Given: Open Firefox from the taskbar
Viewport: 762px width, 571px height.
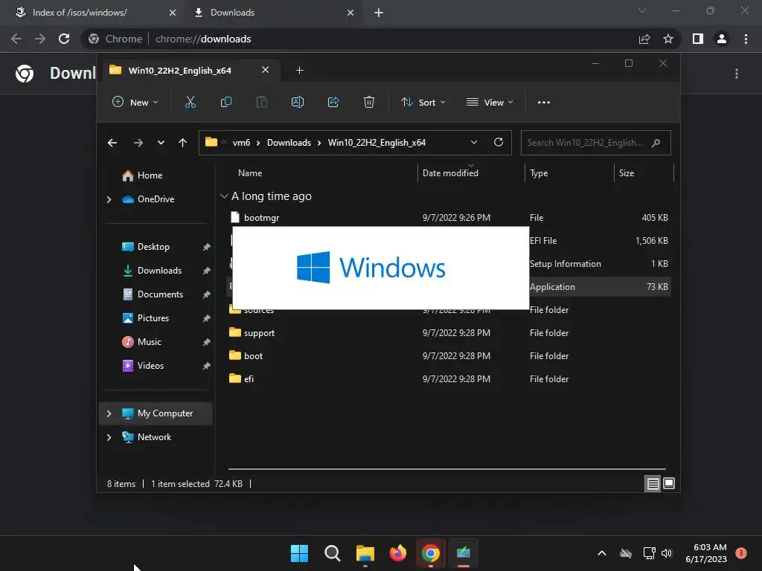Looking at the screenshot, I should click(x=398, y=553).
